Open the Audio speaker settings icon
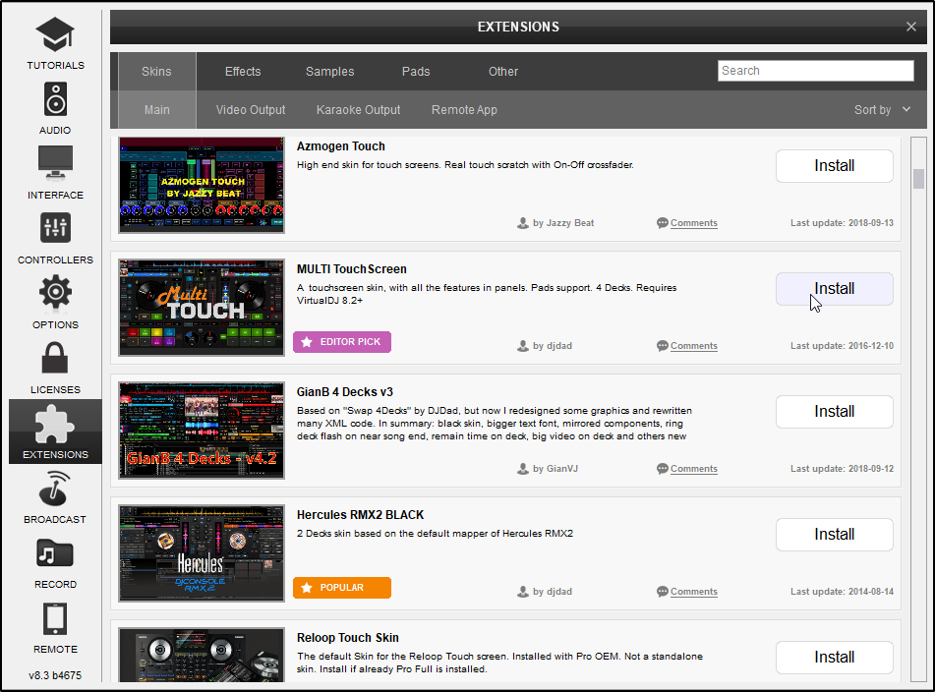 click(55, 99)
